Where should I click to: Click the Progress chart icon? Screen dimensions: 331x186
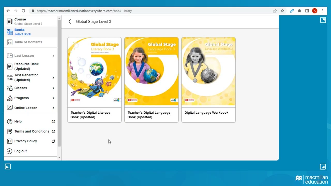pos(10,98)
